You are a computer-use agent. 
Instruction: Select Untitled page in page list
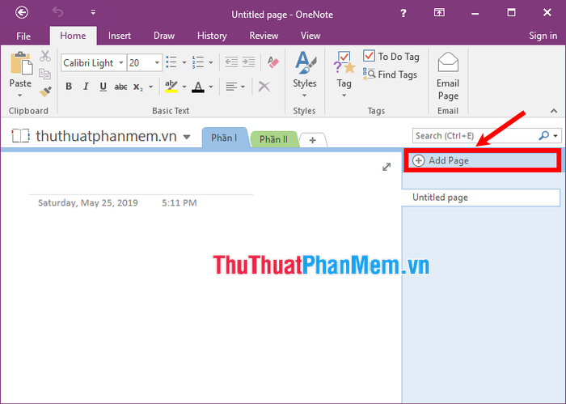click(481, 198)
